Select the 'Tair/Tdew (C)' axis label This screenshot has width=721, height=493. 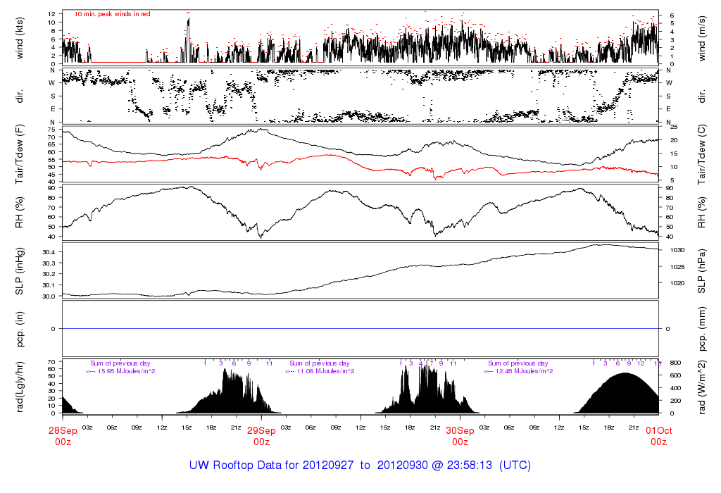(701, 154)
